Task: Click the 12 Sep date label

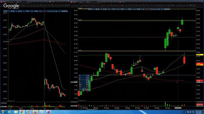Action: [x=146, y=108]
